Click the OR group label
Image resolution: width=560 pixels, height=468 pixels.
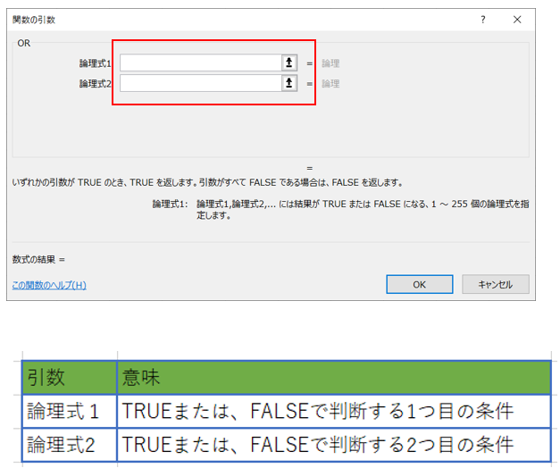(x=25, y=43)
